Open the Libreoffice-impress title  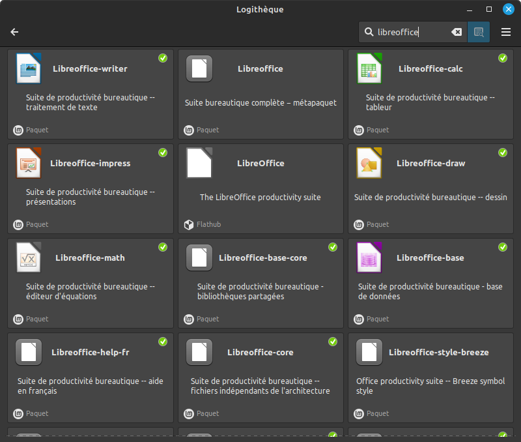(x=90, y=163)
